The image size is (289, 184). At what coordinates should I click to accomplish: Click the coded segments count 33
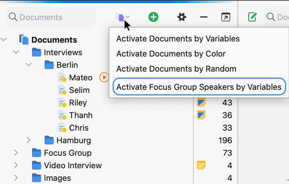227,128
